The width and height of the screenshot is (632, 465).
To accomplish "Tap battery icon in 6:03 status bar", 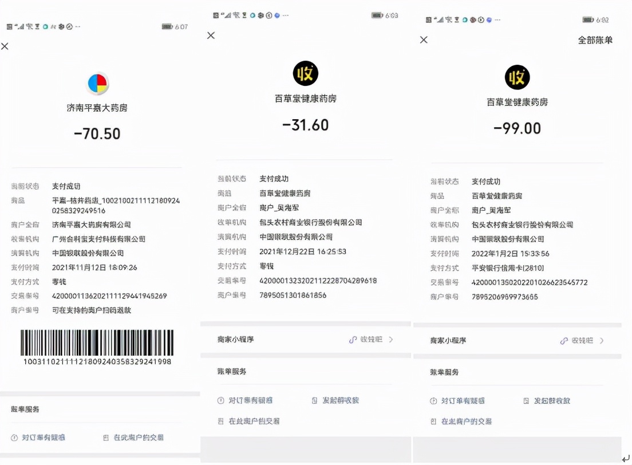I will pos(377,15).
